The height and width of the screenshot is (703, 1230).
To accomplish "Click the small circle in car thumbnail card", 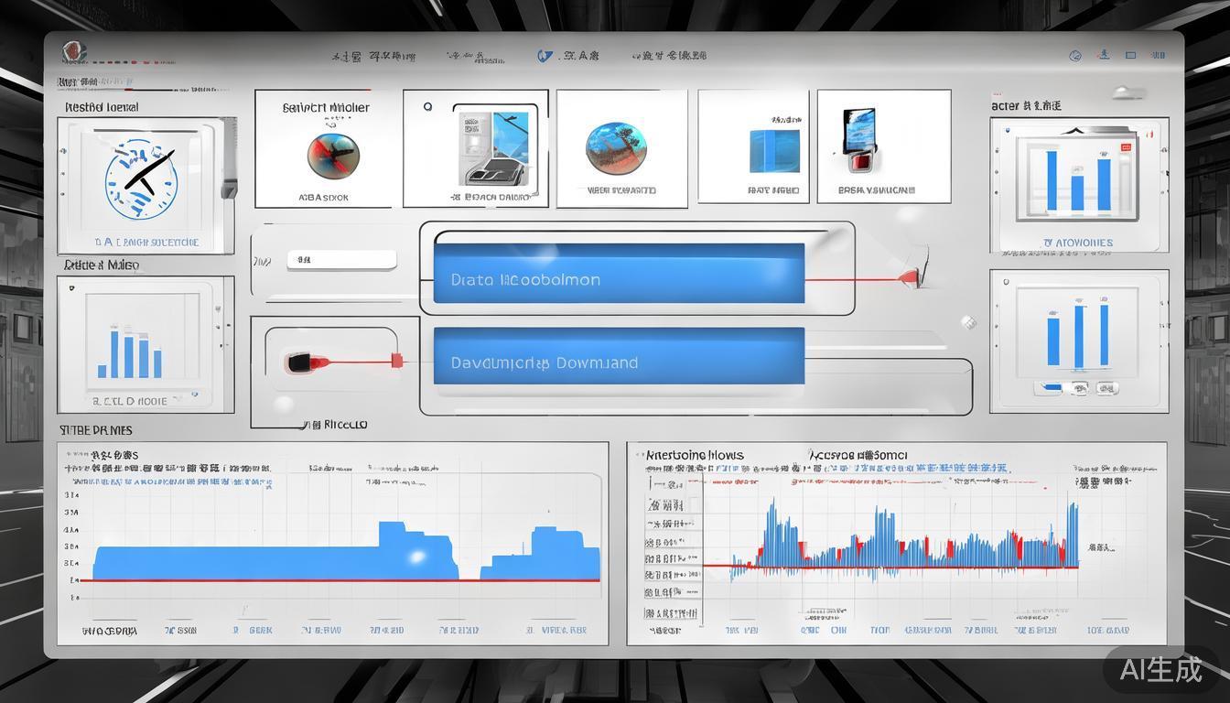I will tap(427, 107).
